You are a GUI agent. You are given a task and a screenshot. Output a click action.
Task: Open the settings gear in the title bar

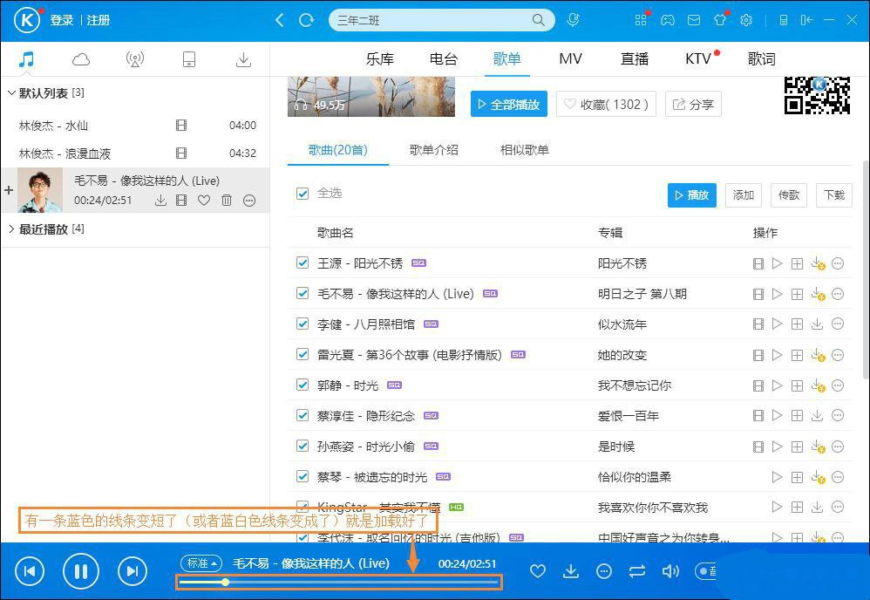(x=746, y=20)
